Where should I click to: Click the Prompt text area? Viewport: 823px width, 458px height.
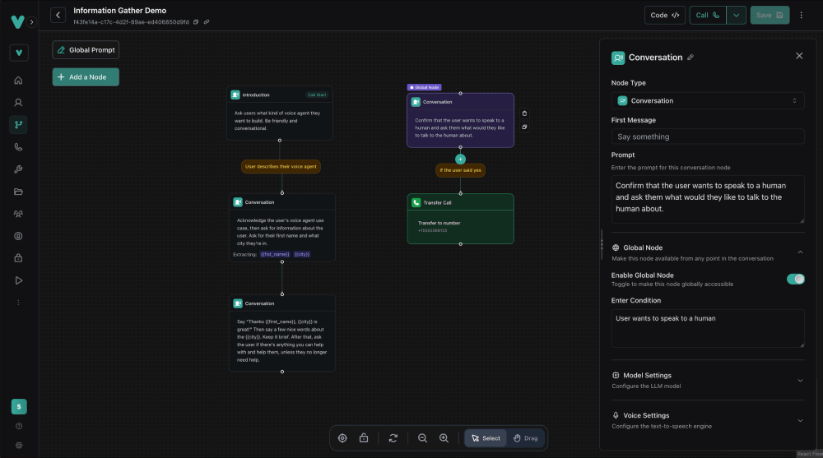pyautogui.click(x=708, y=199)
